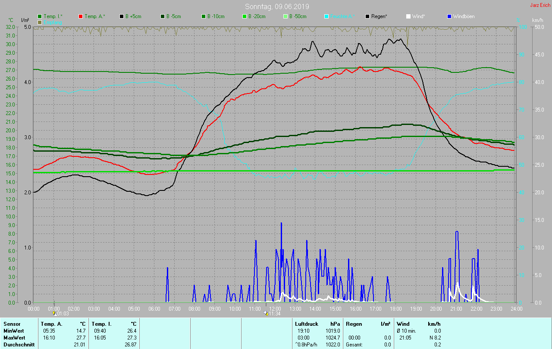Click the red Temp. A. legend swatch
Screen dimensions: 552x349
pos(81,16)
